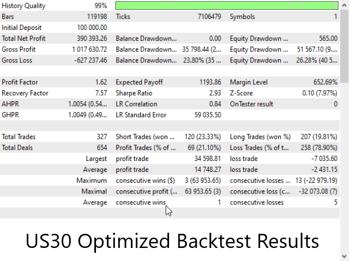This screenshot has width=349, height=261.
Task: Select the LR Standard Error value 59 035.50
Action: (208, 115)
